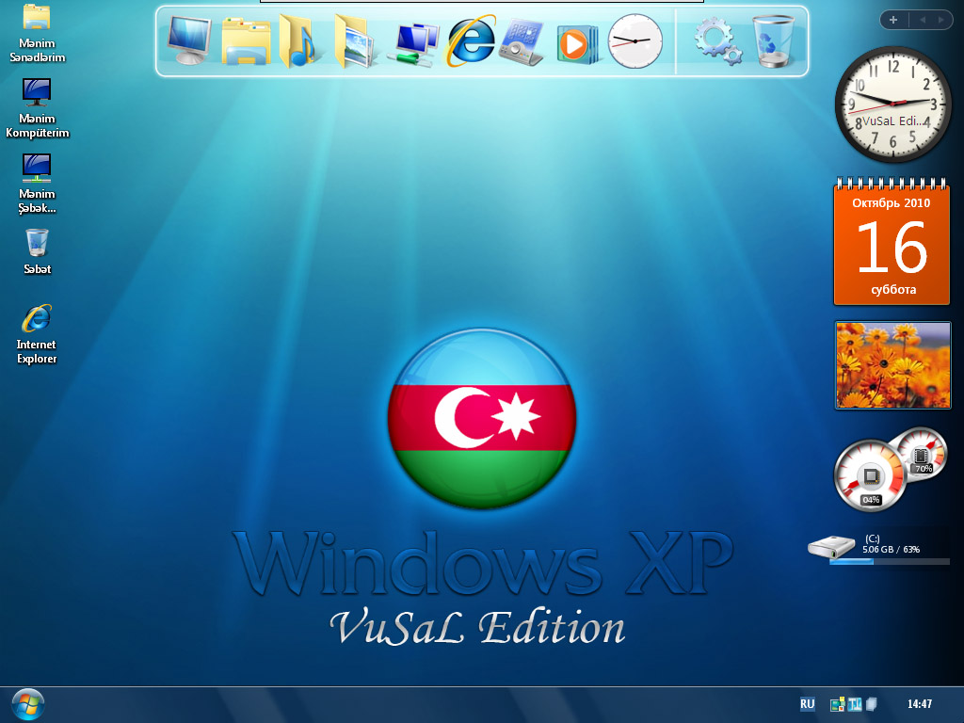Click the network tray icon
The width and height of the screenshot is (964, 723).
click(837, 704)
